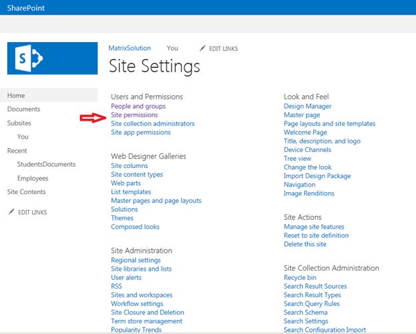Open Sites and workspaces
The height and width of the screenshot is (334, 416).
pos(141,295)
